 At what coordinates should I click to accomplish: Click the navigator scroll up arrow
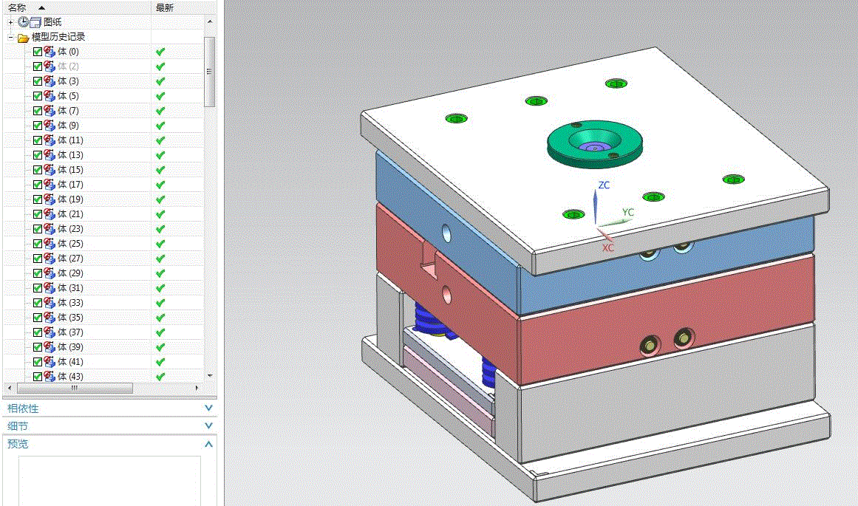tap(210, 22)
